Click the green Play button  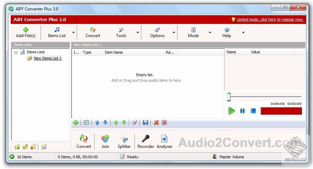tap(232, 111)
